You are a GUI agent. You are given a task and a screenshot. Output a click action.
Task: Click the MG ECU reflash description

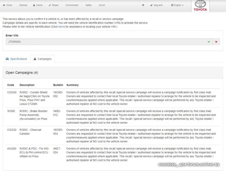(34, 152)
